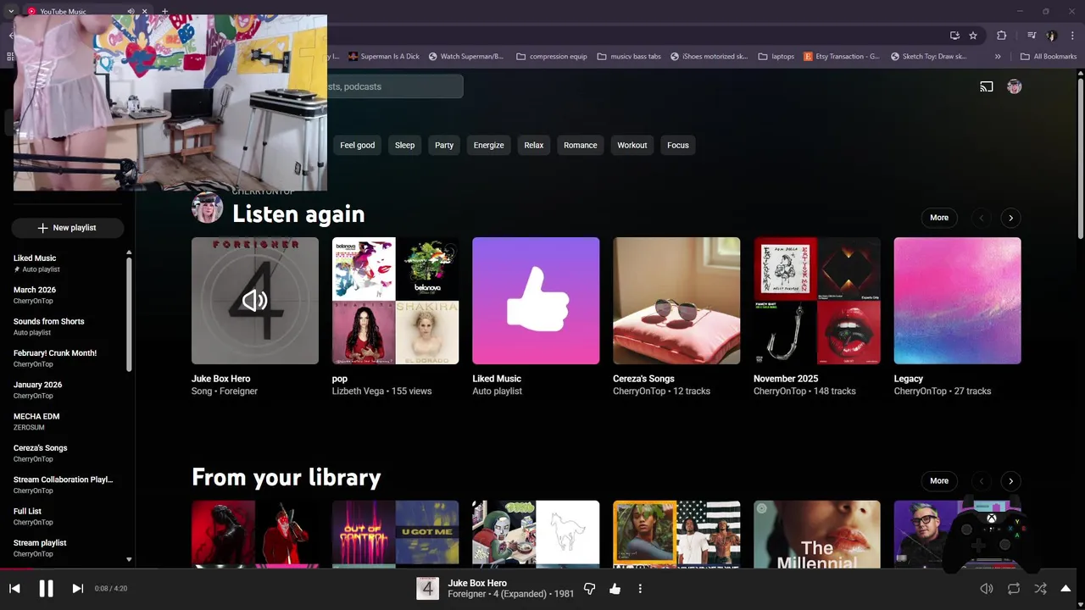Open Superman Is A Dick bookmark

pyautogui.click(x=383, y=57)
